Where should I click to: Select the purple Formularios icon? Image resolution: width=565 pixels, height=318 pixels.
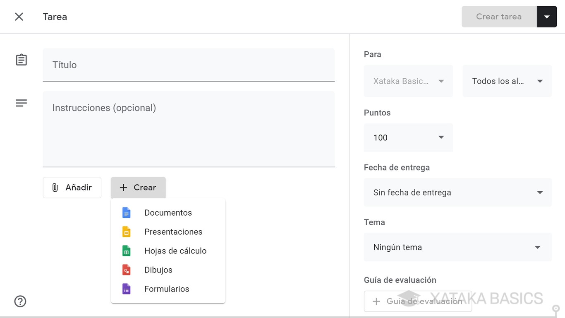coord(126,289)
